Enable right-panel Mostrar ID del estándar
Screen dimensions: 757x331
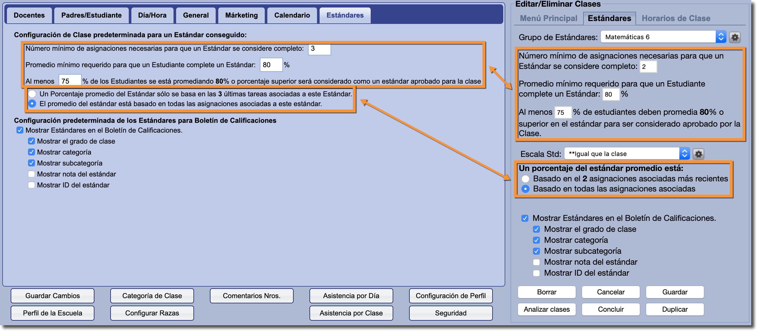coord(536,273)
